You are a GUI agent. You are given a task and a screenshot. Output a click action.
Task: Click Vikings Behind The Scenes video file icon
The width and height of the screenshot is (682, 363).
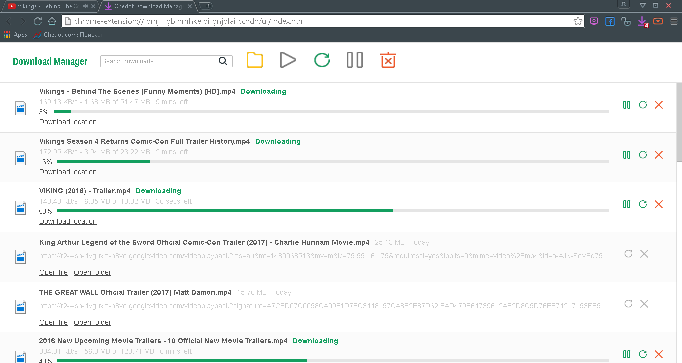click(20, 108)
